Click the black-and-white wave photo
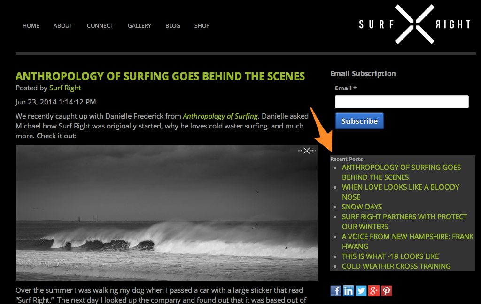 pos(167,213)
